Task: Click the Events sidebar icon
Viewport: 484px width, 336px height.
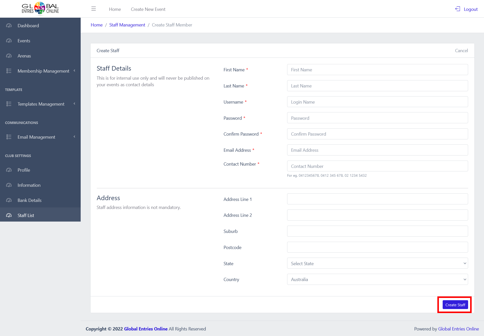Action: click(x=9, y=41)
